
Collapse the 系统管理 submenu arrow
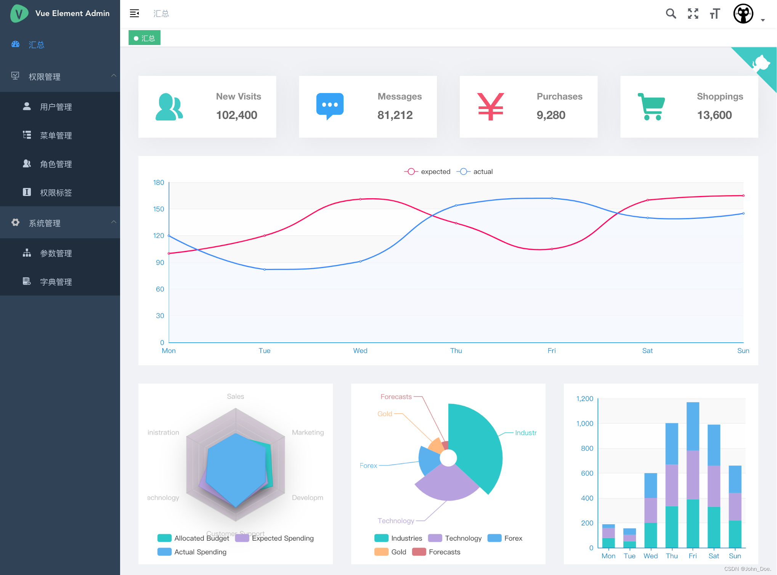pyautogui.click(x=114, y=222)
